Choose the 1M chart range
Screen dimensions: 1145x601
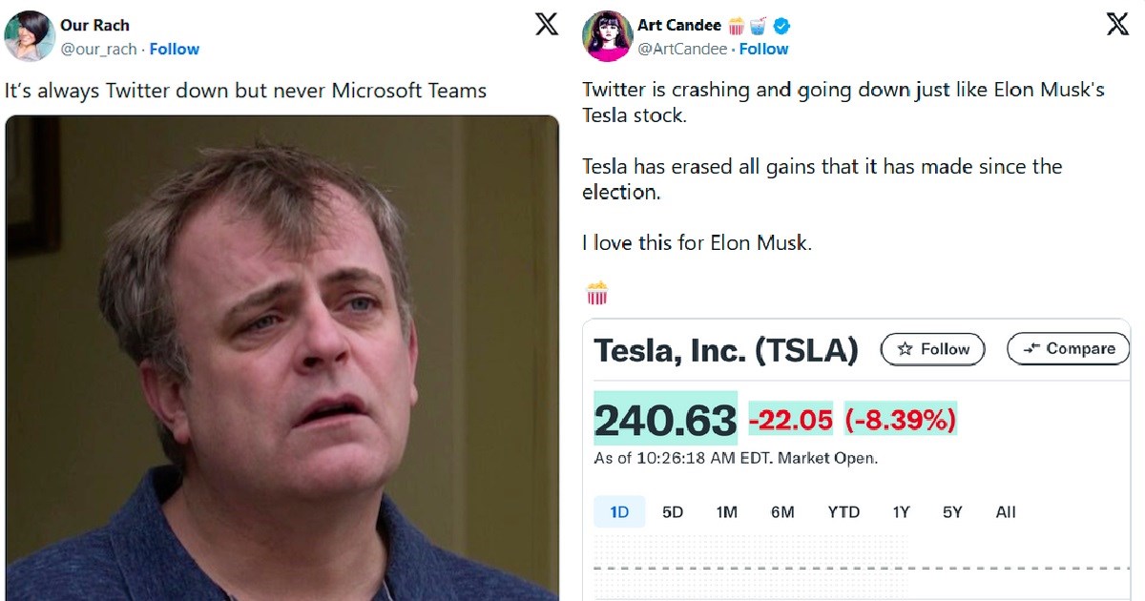[x=727, y=512]
